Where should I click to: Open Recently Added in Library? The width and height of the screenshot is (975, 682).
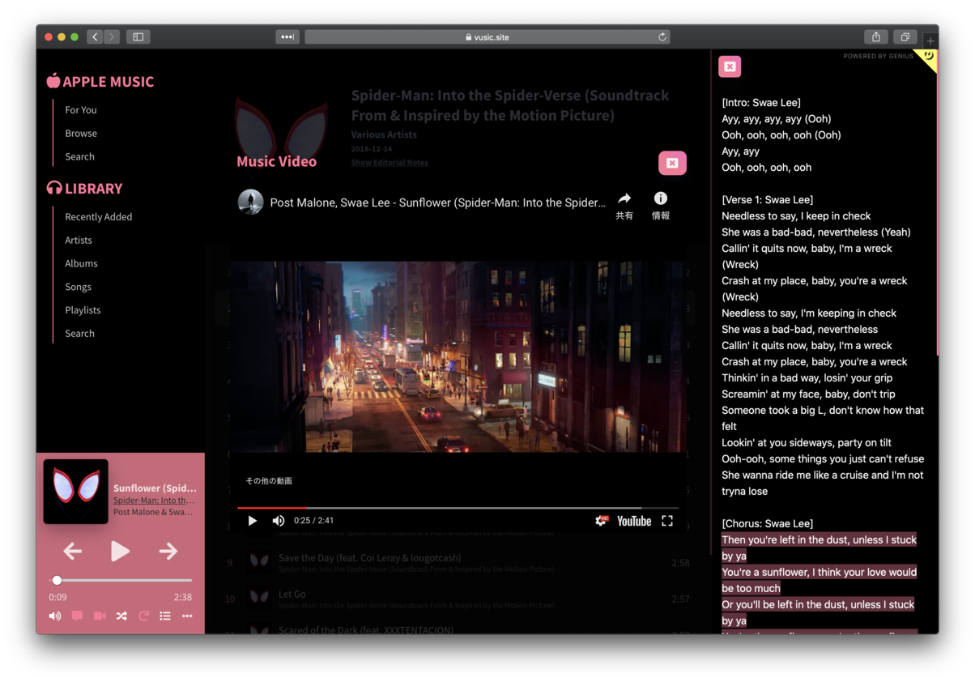click(99, 217)
